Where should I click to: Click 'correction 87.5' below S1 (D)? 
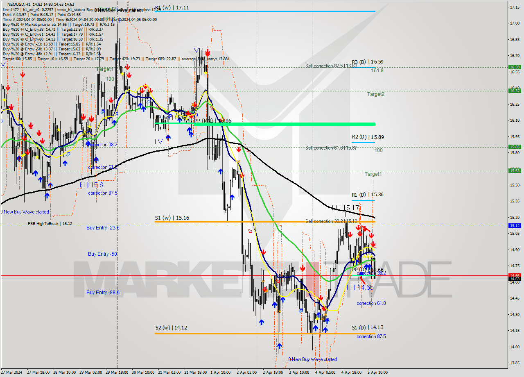click(x=371, y=336)
